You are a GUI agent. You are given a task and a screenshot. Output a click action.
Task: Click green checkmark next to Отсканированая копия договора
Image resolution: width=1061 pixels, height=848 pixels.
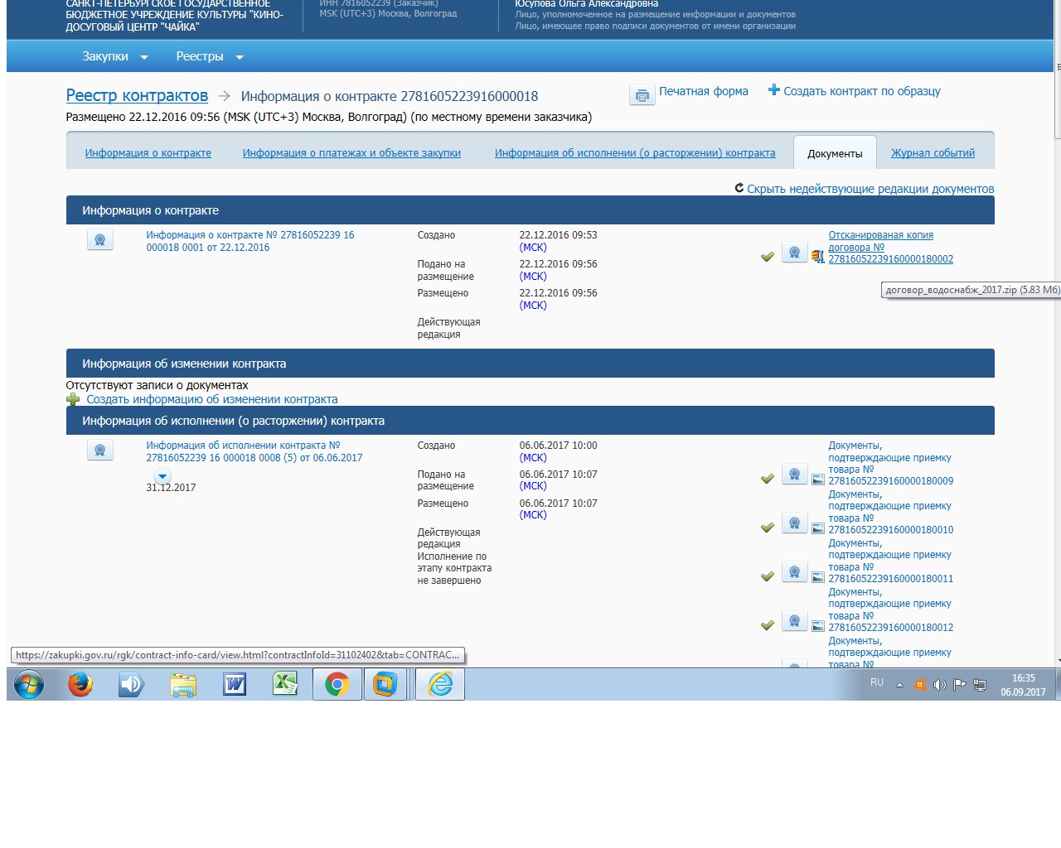(x=768, y=257)
